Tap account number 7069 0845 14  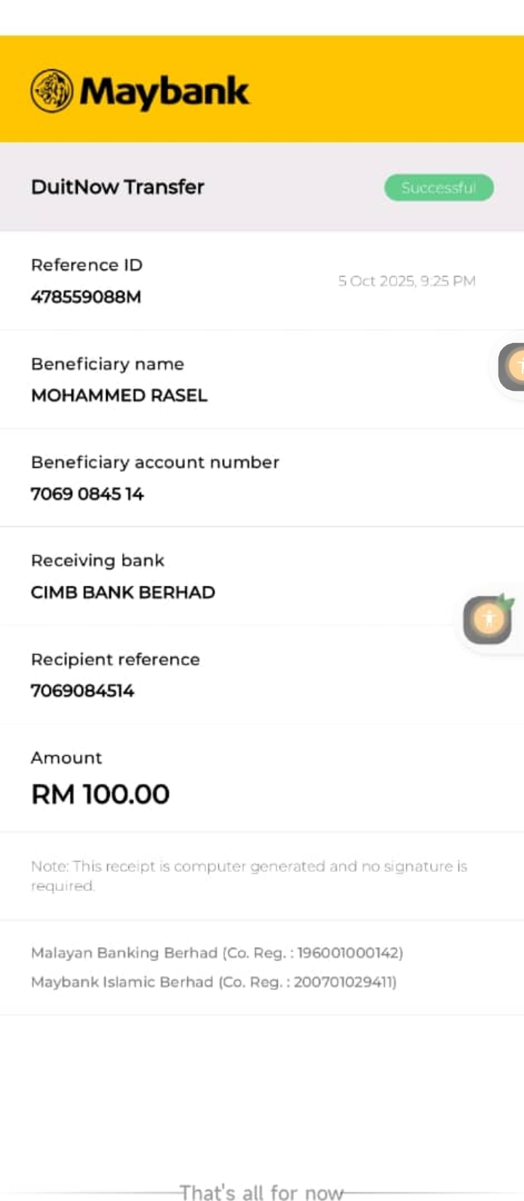87,494
